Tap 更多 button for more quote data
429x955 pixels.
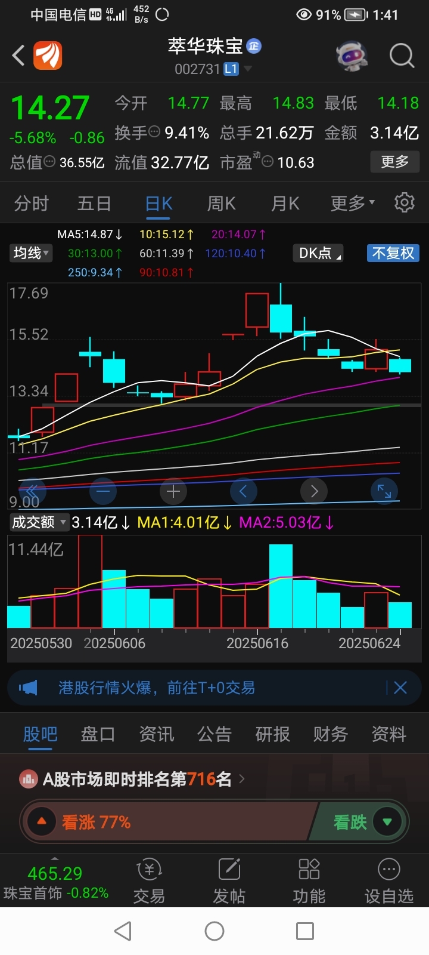(395, 162)
